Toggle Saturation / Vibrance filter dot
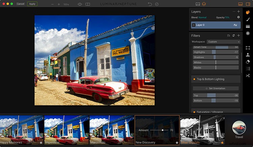The width and height of the screenshot is (253, 147). (x=194, y=112)
